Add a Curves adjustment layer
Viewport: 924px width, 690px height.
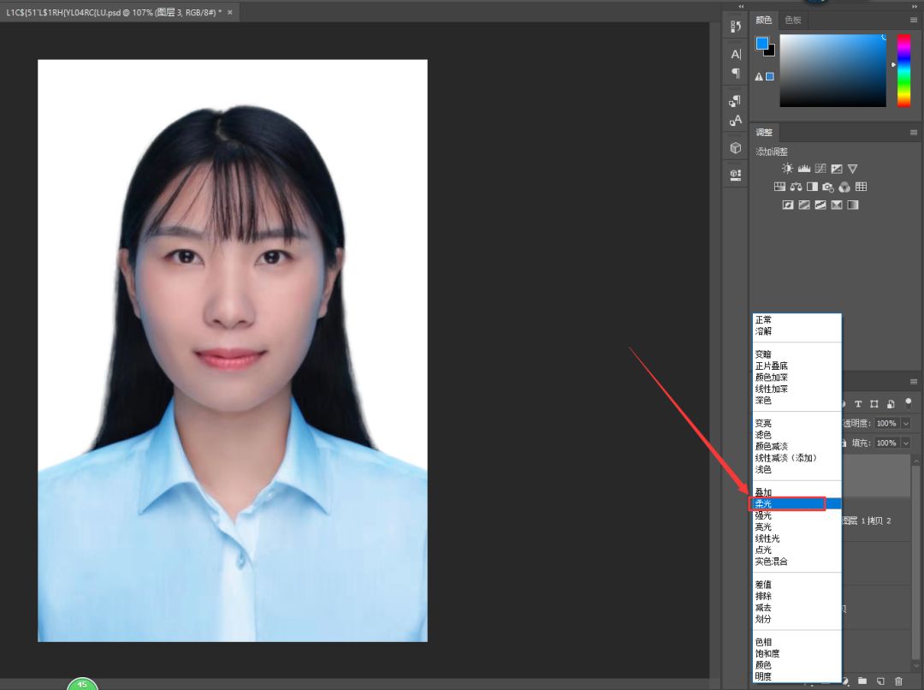click(820, 169)
